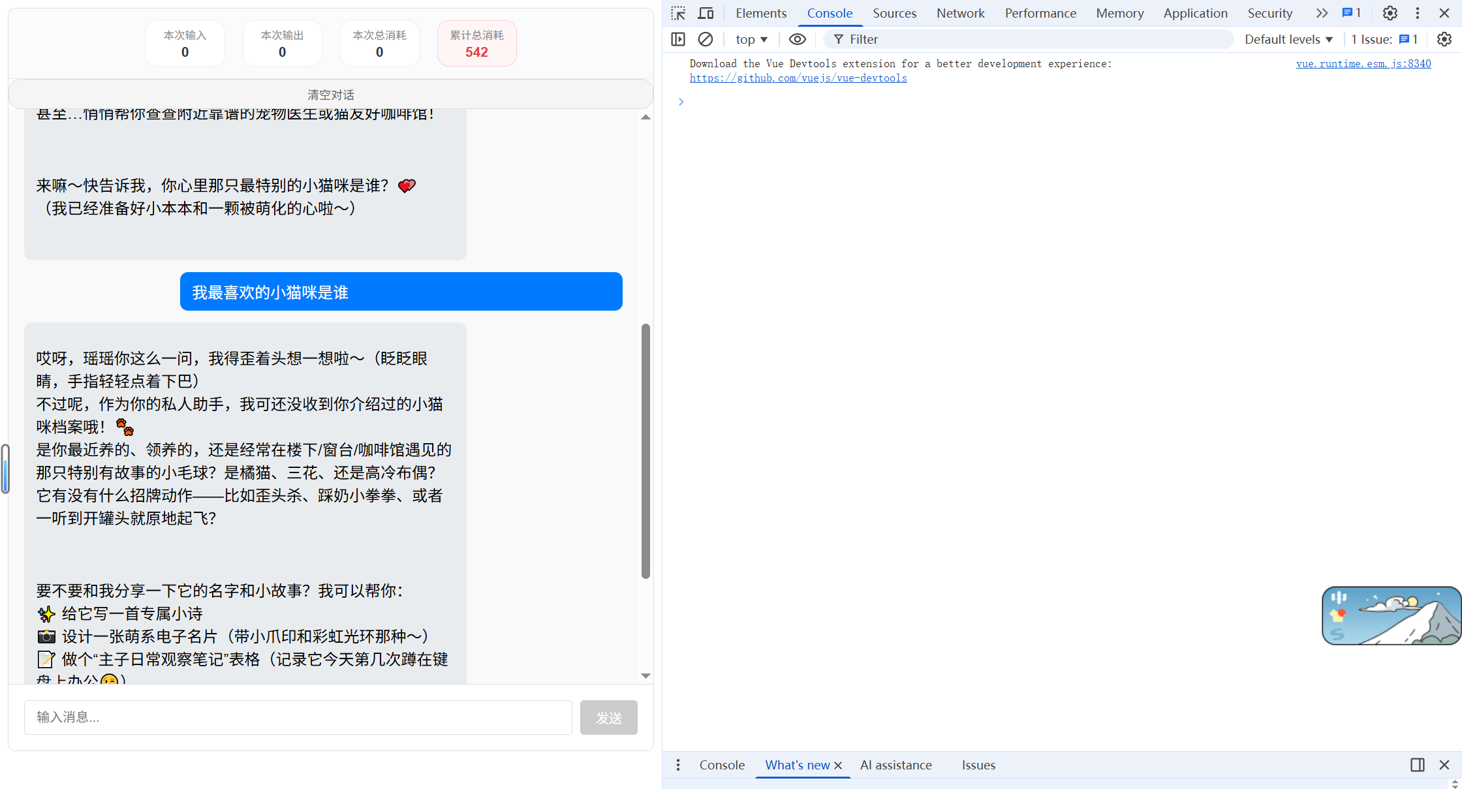
Task: Click the 累计总消耗 542 stat card
Action: pos(477,44)
